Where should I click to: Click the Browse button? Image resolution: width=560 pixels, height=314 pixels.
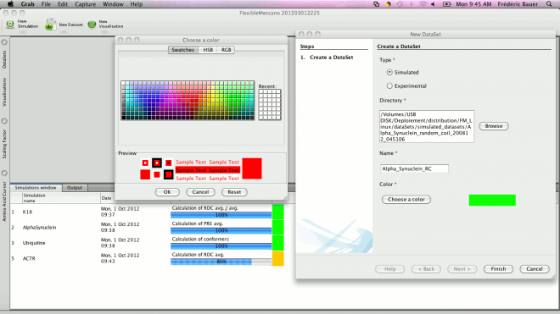coord(494,126)
